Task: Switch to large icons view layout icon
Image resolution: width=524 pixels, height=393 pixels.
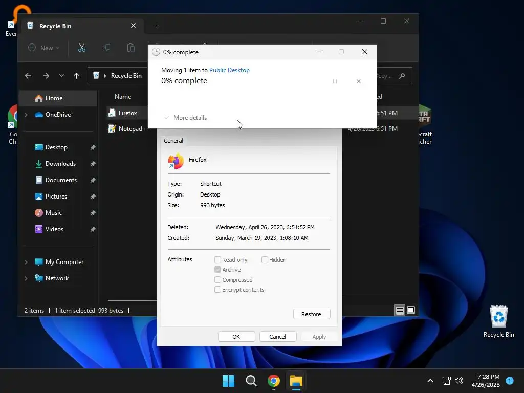Action: [x=411, y=311]
